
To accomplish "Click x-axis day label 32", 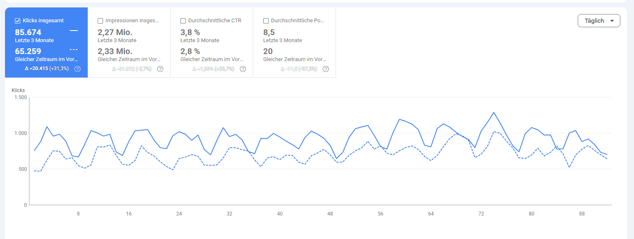I will (229, 214).
